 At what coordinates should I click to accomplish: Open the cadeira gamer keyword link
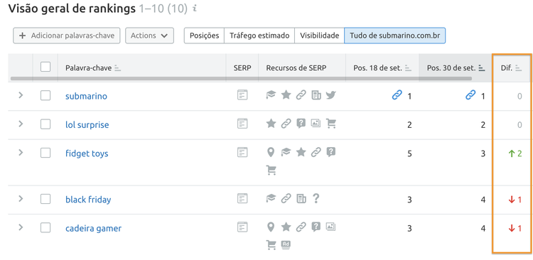click(x=93, y=229)
